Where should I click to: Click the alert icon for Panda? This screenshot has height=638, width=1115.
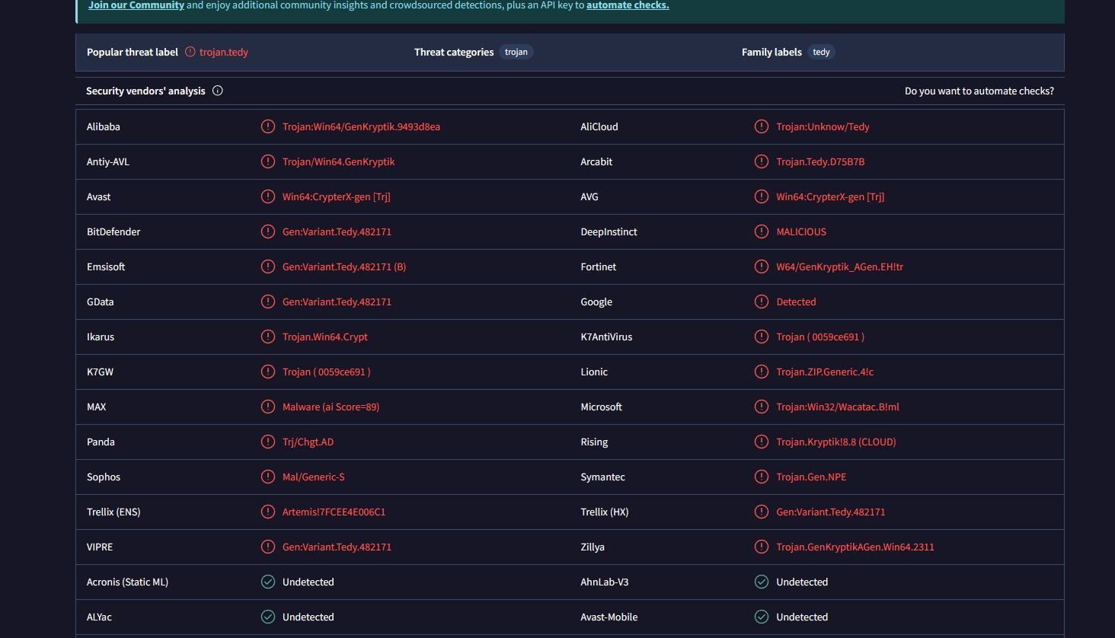268,442
